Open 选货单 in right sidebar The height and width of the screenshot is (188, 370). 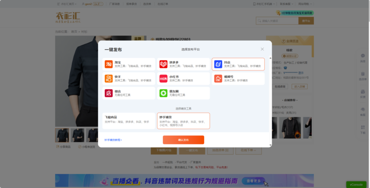pos(363,76)
